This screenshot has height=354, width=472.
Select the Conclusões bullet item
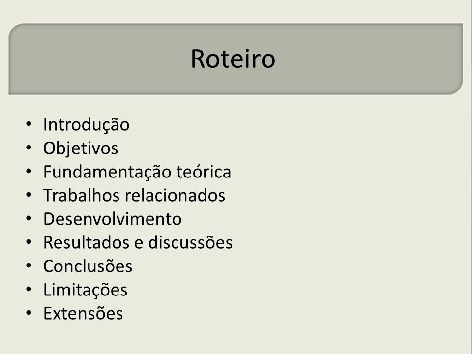(x=88, y=266)
